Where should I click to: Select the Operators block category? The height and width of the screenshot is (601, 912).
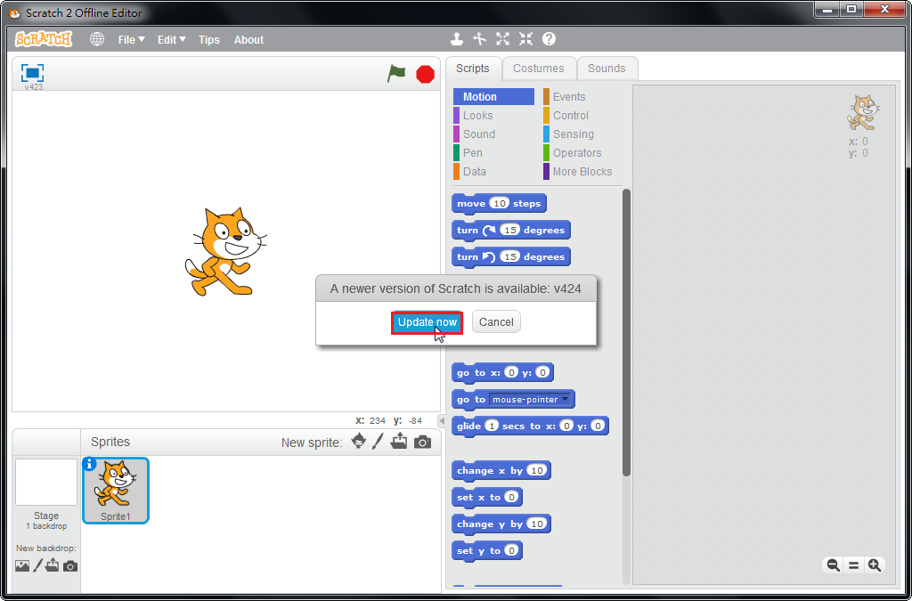(582, 152)
